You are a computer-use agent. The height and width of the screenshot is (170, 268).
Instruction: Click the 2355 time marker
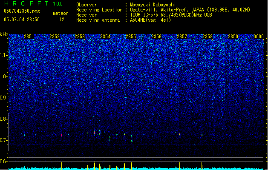tap(131, 36)
